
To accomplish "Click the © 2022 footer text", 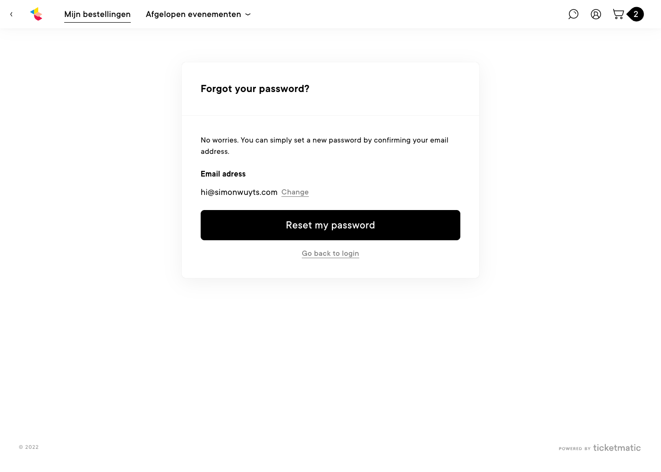I will coord(29,447).
